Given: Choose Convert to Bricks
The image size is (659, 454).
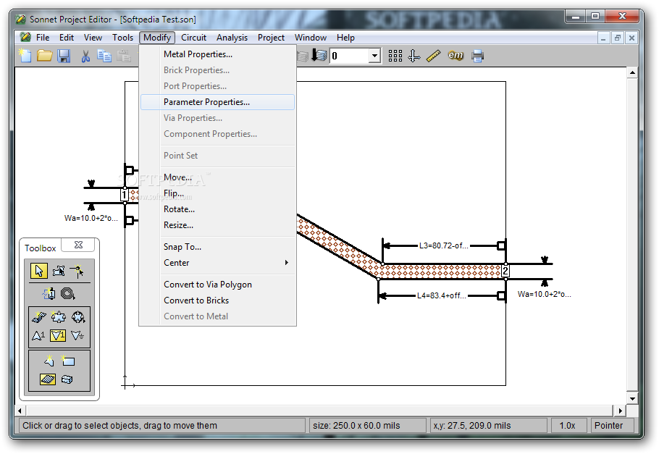Looking at the screenshot, I should coord(218,300).
